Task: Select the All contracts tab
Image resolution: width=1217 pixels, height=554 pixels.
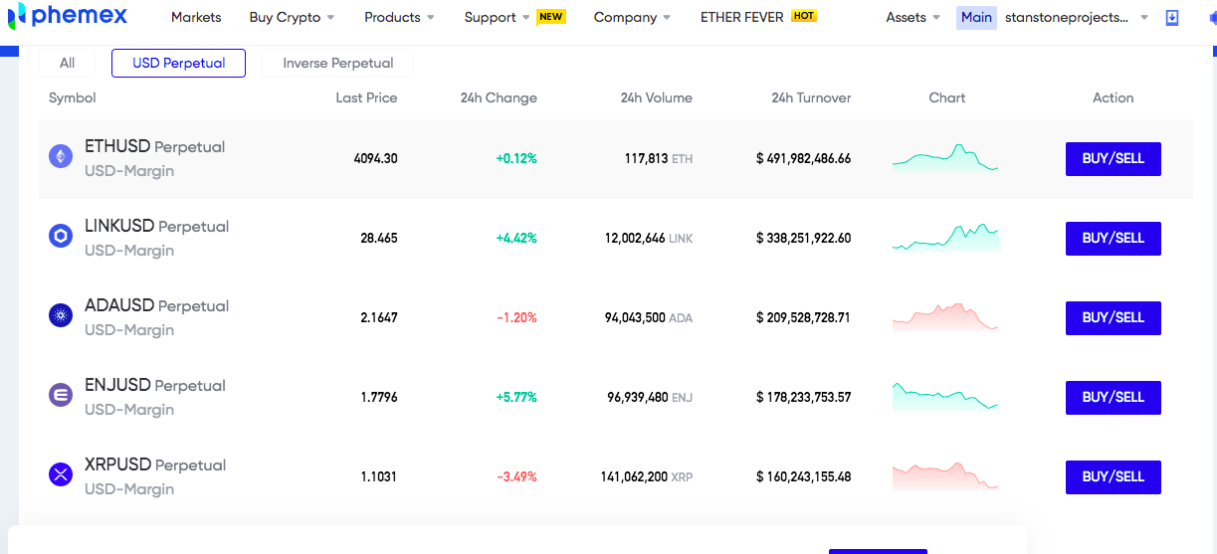Action: pyautogui.click(x=67, y=63)
